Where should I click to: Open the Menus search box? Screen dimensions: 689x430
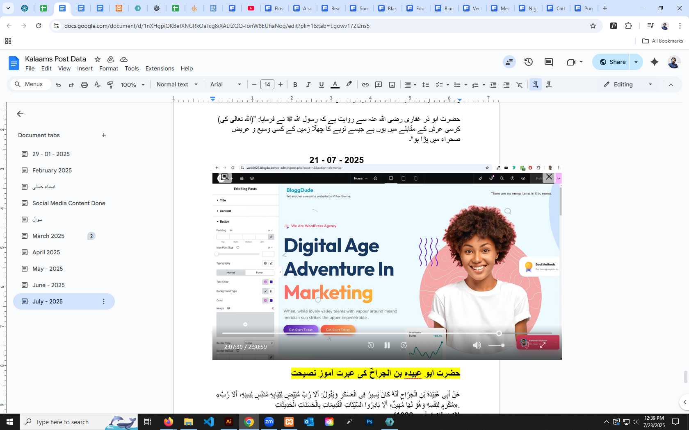click(x=30, y=84)
